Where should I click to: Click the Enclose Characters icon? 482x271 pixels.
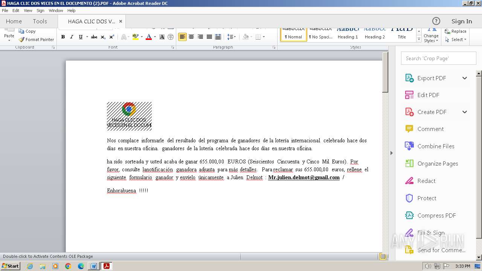click(x=171, y=37)
